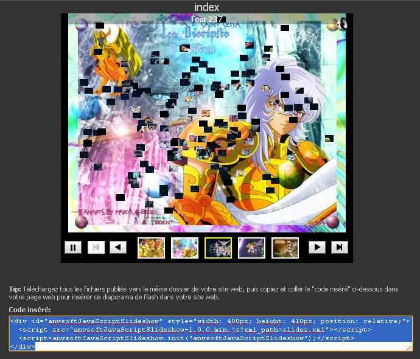Pause the slideshow playback
The height and width of the screenshot is (359, 420).
coord(73,247)
